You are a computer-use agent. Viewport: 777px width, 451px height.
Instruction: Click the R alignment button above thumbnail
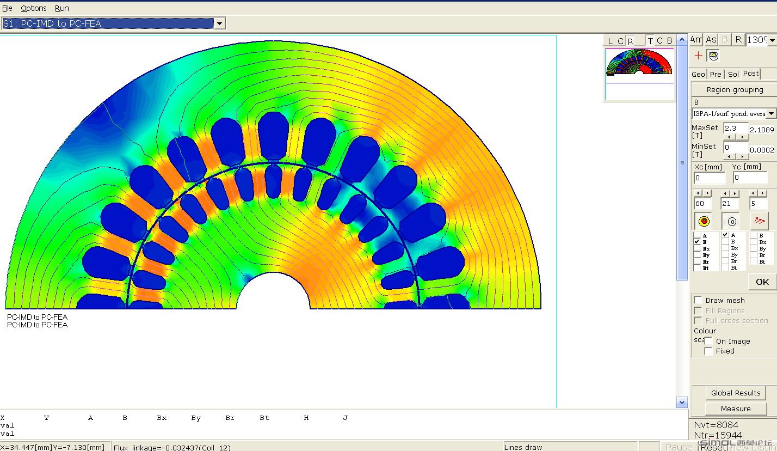[x=630, y=41]
